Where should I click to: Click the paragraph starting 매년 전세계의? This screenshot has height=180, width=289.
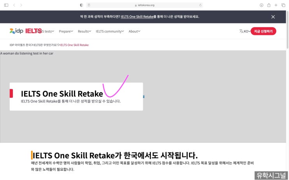tap(142, 166)
